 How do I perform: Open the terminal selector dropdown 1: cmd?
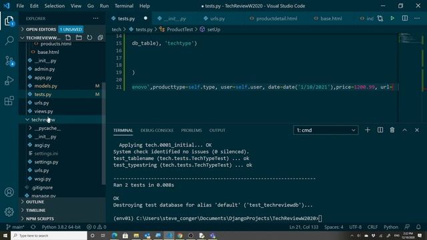coord(326,130)
